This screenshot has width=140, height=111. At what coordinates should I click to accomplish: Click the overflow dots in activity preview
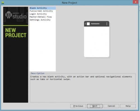pyautogui.click(x=107, y=24)
